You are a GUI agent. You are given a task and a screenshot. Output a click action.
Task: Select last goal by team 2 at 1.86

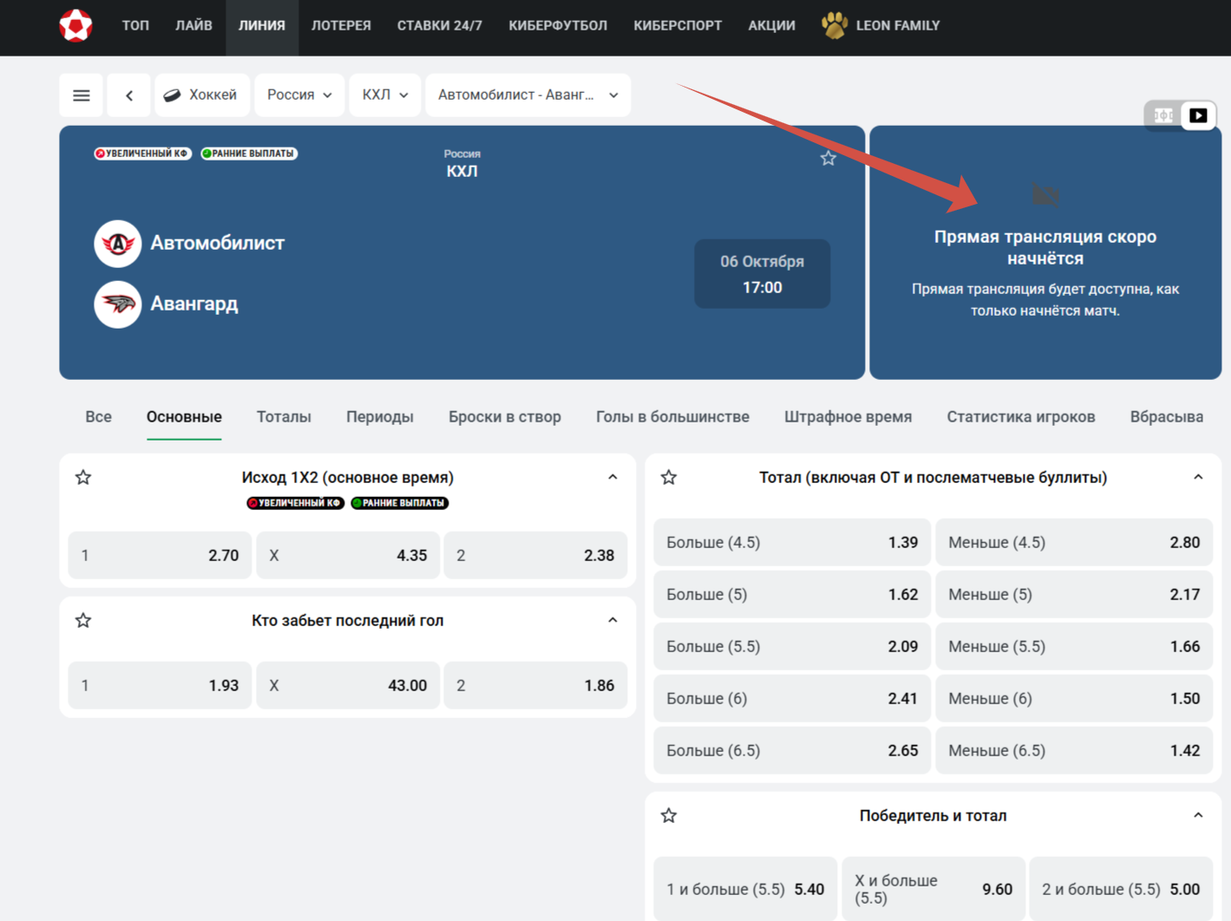[535, 685]
